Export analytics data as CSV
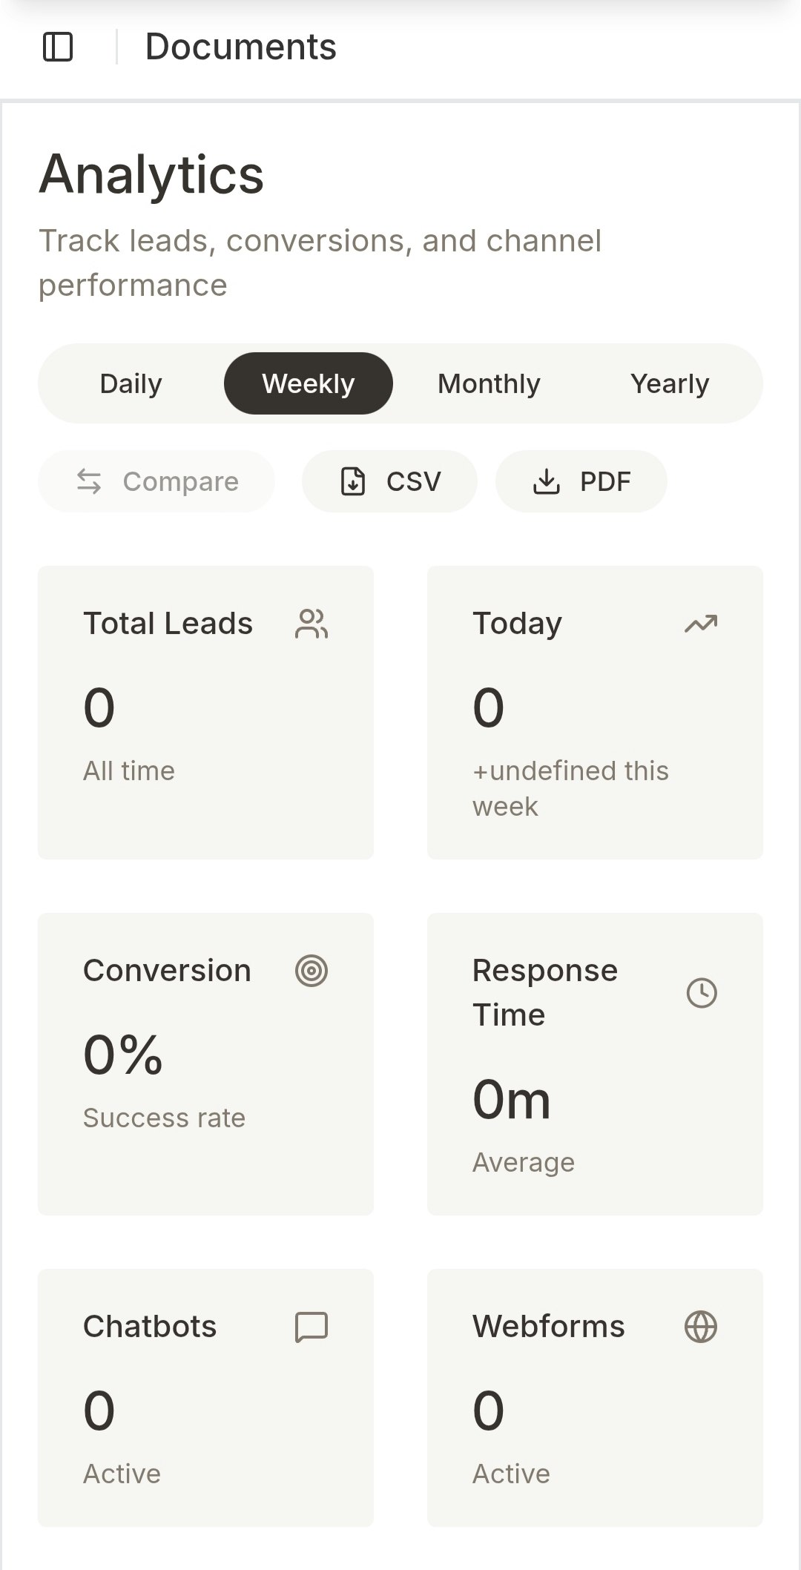The width and height of the screenshot is (801, 1570). click(x=389, y=481)
